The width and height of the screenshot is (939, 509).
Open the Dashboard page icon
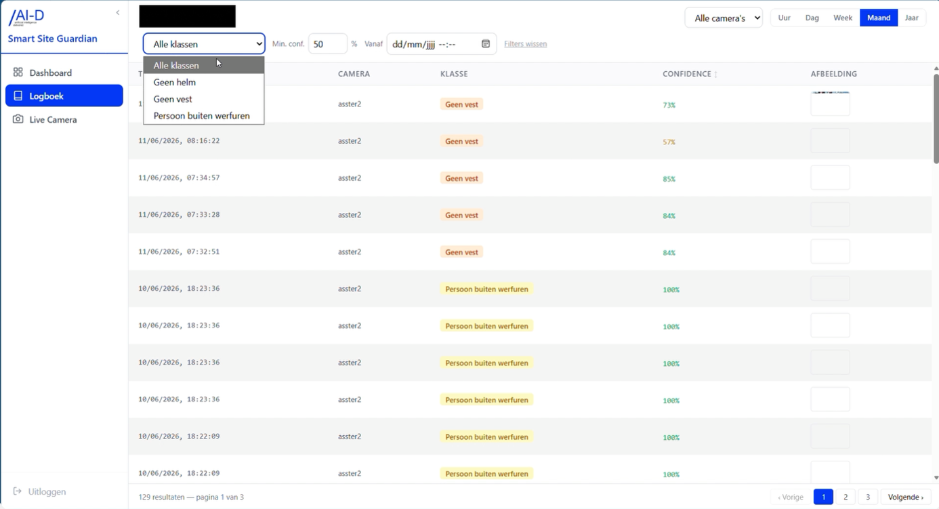[x=18, y=72]
